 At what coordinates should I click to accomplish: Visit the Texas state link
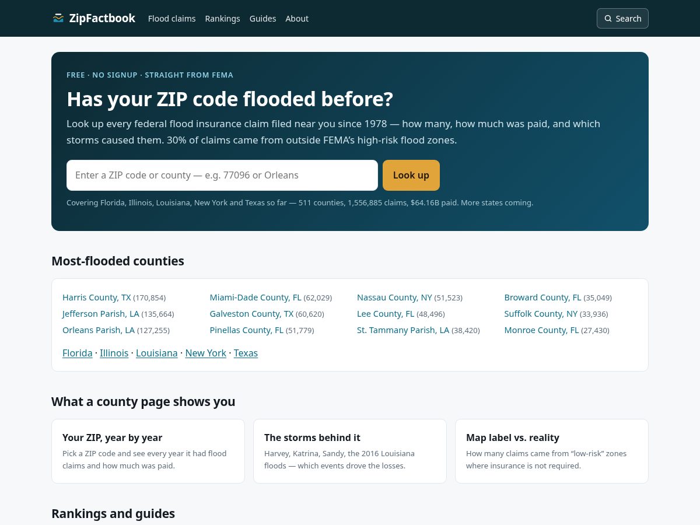tap(246, 353)
